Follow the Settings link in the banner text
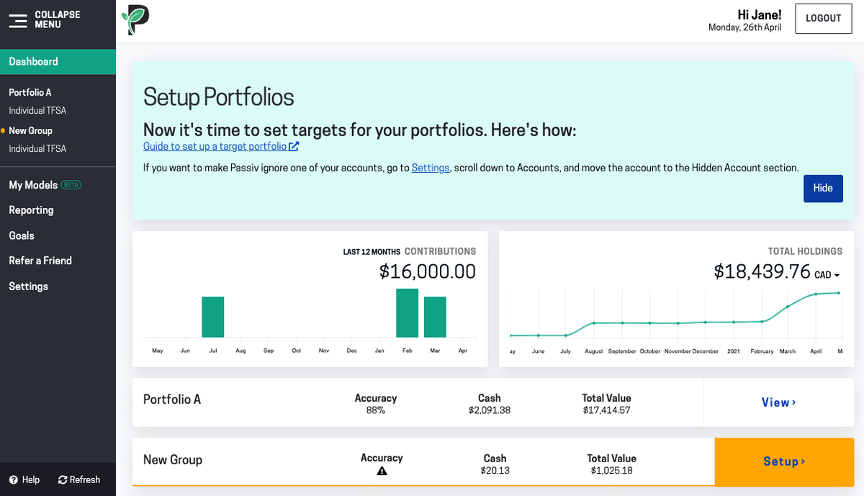This screenshot has height=496, width=864. 431,168
